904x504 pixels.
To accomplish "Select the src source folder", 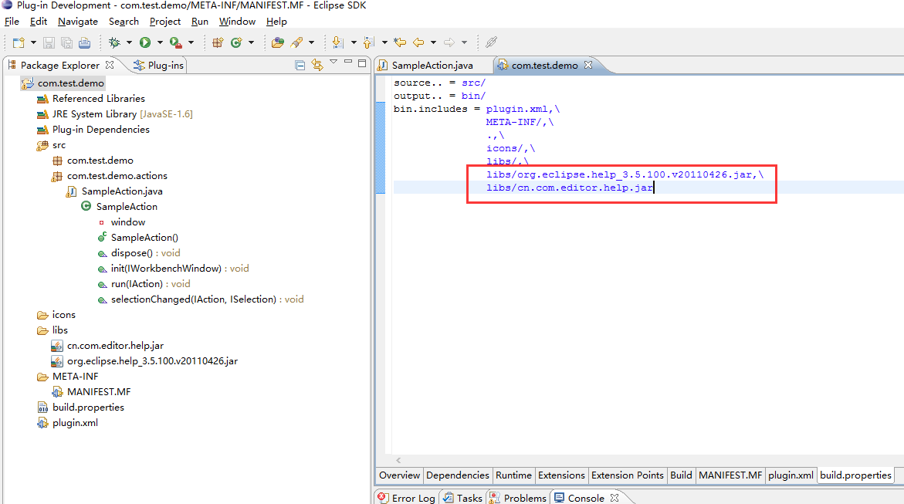I will pyautogui.click(x=59, y=145).
